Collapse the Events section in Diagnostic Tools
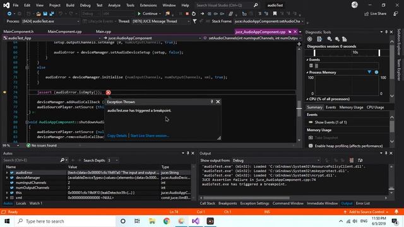 307,60
